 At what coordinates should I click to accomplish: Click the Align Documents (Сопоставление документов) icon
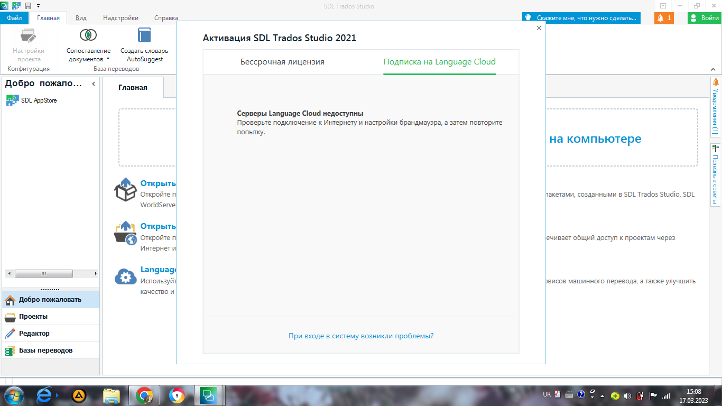tap(88, 35)
